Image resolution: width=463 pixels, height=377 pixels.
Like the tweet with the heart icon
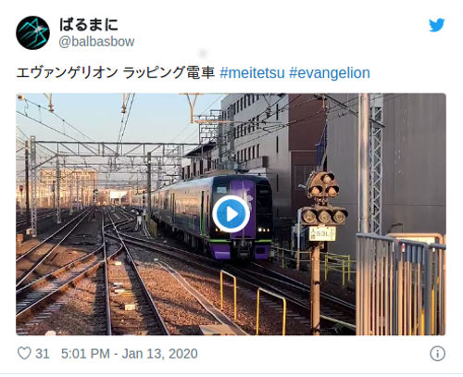coord(24,353)
